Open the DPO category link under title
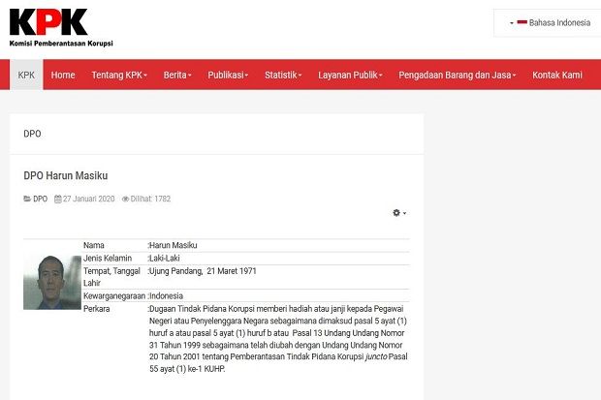Viewport: 601px width, 400px height. (41, 199)
